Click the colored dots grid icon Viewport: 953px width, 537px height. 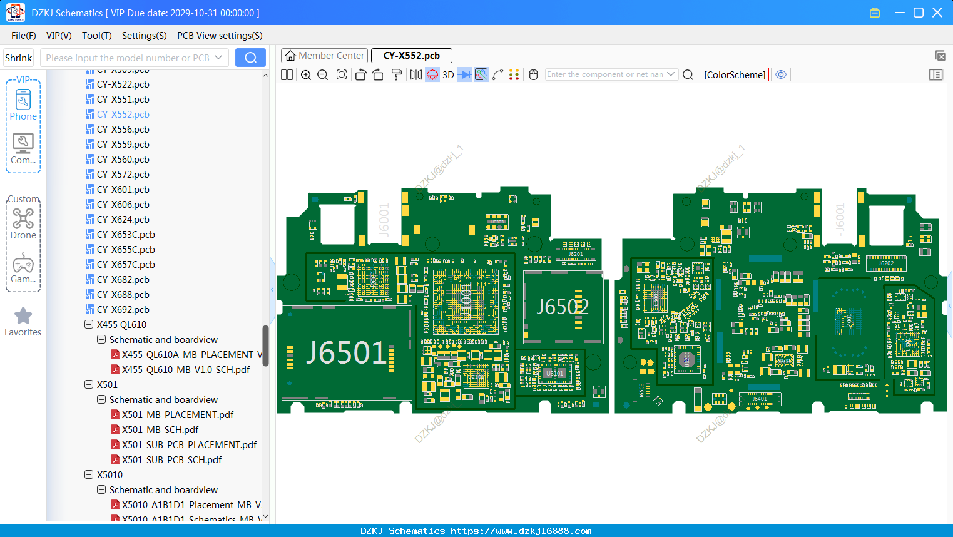(x=514, y=74)
